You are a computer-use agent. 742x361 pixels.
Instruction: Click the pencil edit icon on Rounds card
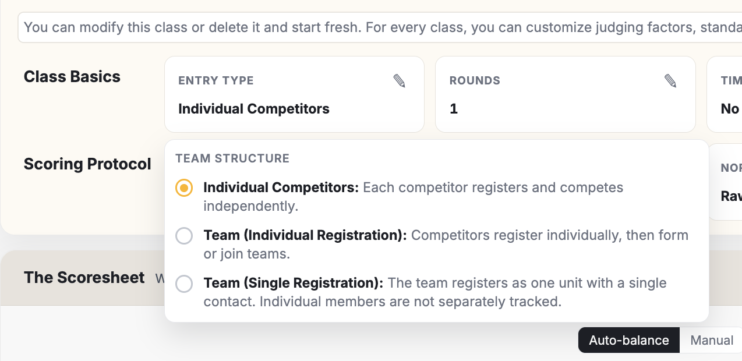670,81
